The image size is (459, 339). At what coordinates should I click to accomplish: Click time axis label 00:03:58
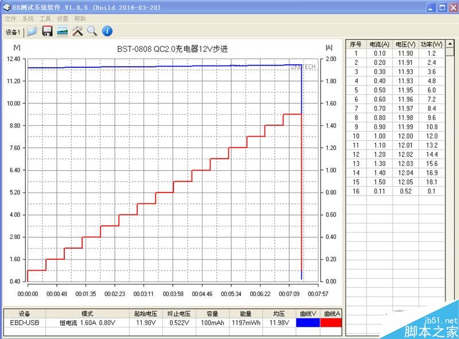pyautogui.click(x=173, y=294)
